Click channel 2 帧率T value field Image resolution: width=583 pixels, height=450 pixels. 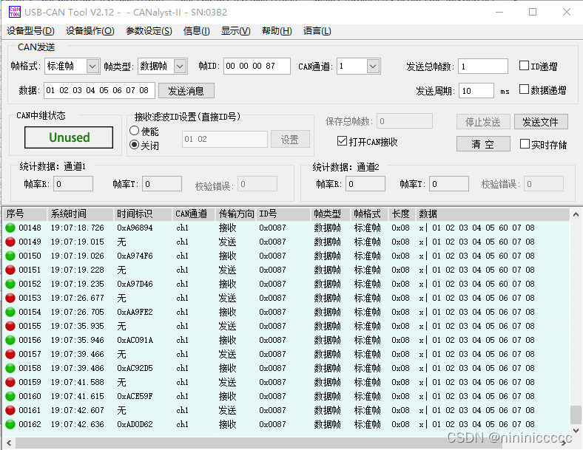click(x=449, y=184)
